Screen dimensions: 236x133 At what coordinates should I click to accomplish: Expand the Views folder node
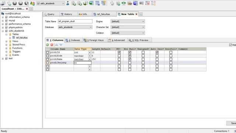pyautogui.click(x=7, y=41)
